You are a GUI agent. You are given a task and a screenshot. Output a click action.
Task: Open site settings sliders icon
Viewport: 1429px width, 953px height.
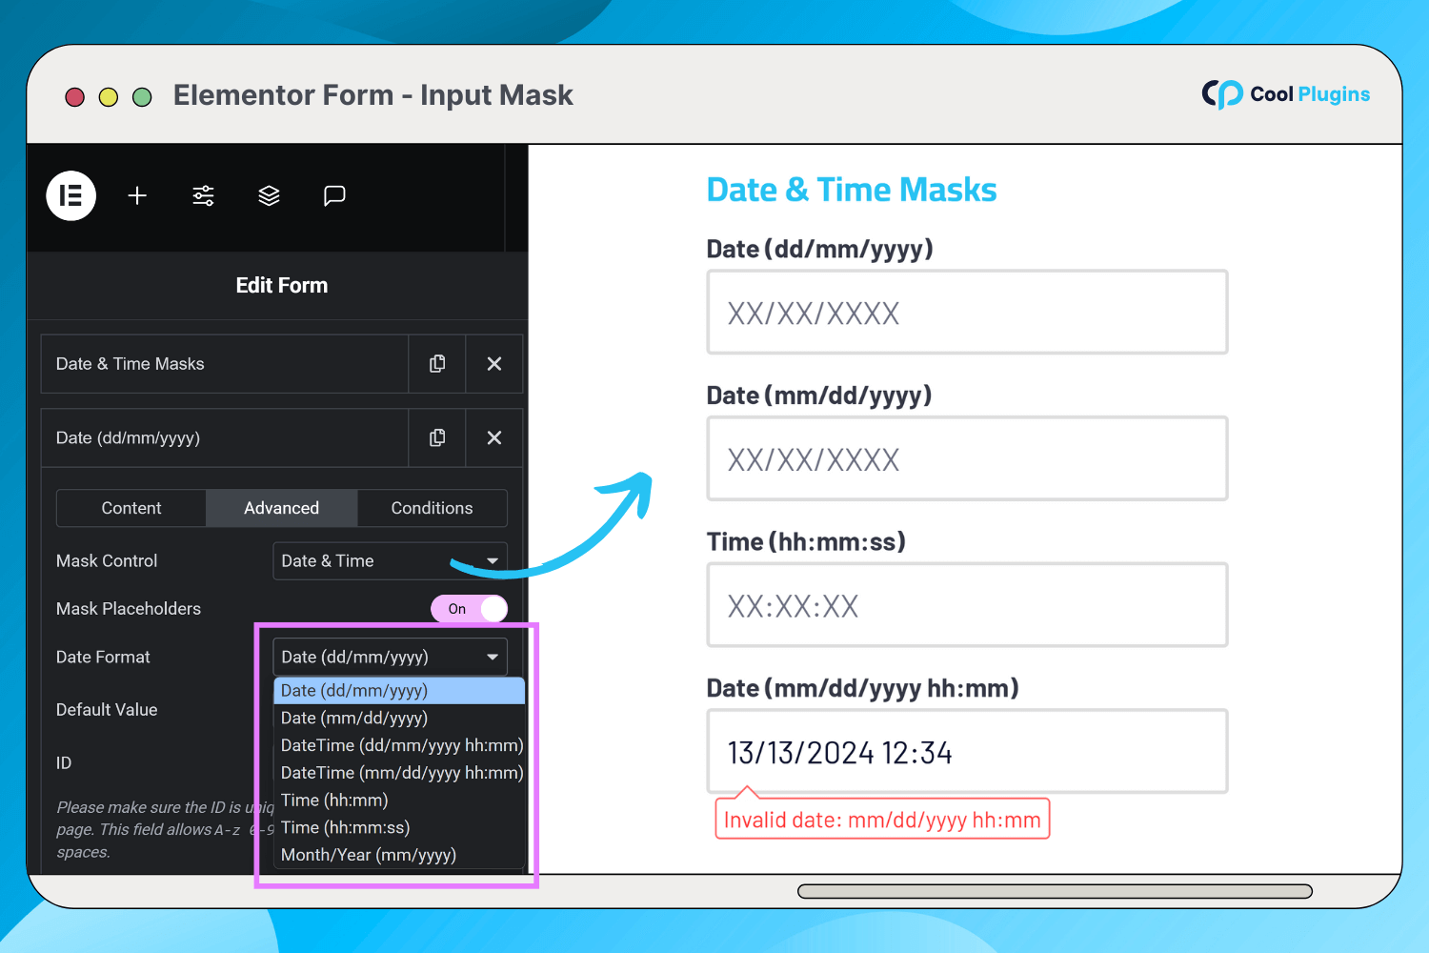tap(203, 195)
